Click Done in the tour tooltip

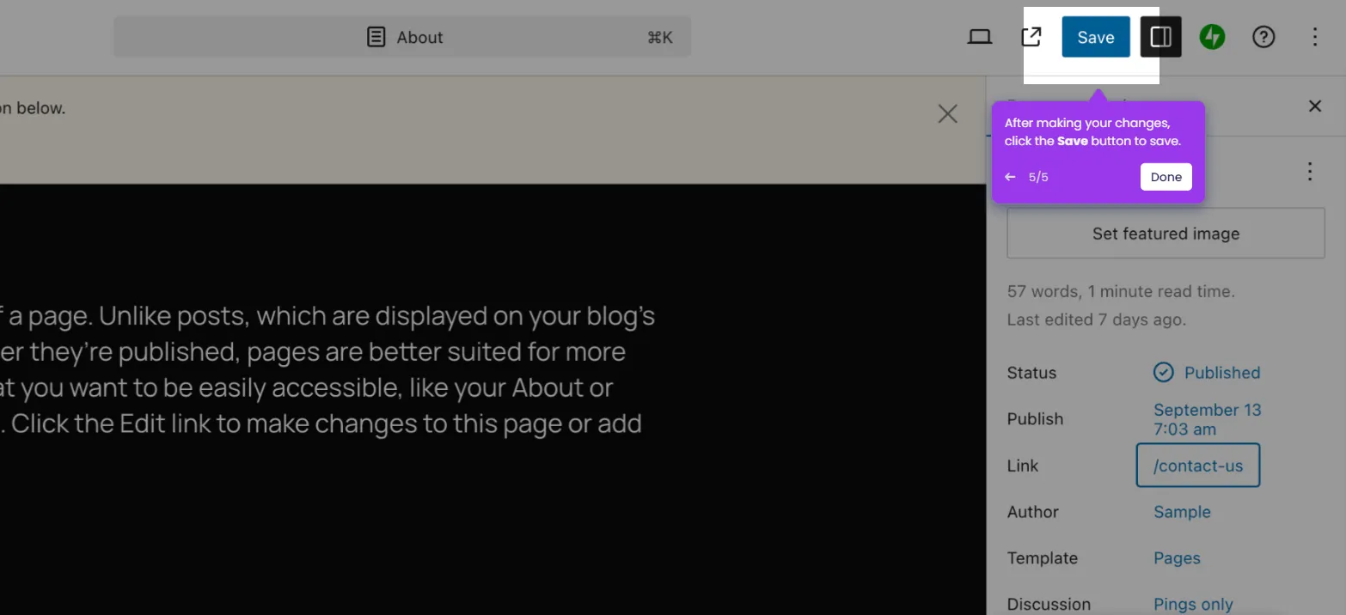(1166, 177)
